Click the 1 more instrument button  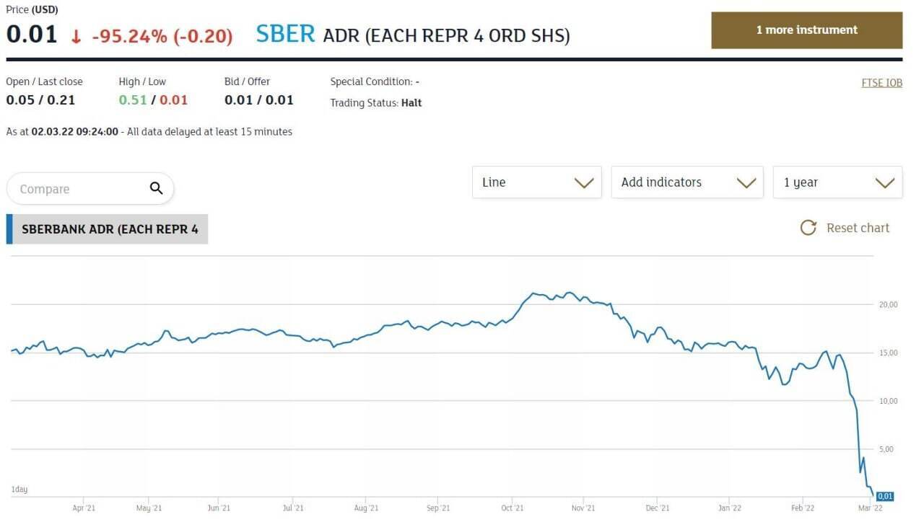click(x=806, y=30)
